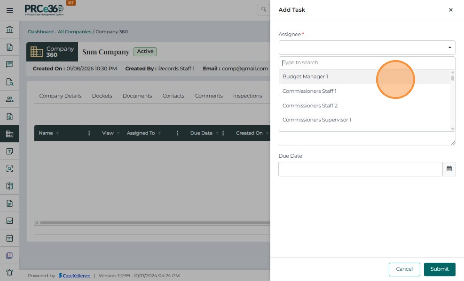This screenshot has width=464, height=281.
Task: Cancel the Add Task dialog
Action: (x=404, y=269)
